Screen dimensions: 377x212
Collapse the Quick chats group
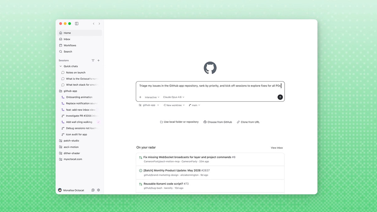61,66
